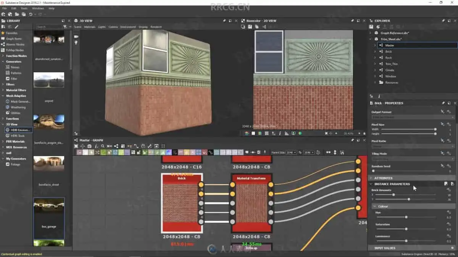Click the screenshot camera icon in graph toolbar
Viewport: 458px width, 257px height.
coord(89,146)
